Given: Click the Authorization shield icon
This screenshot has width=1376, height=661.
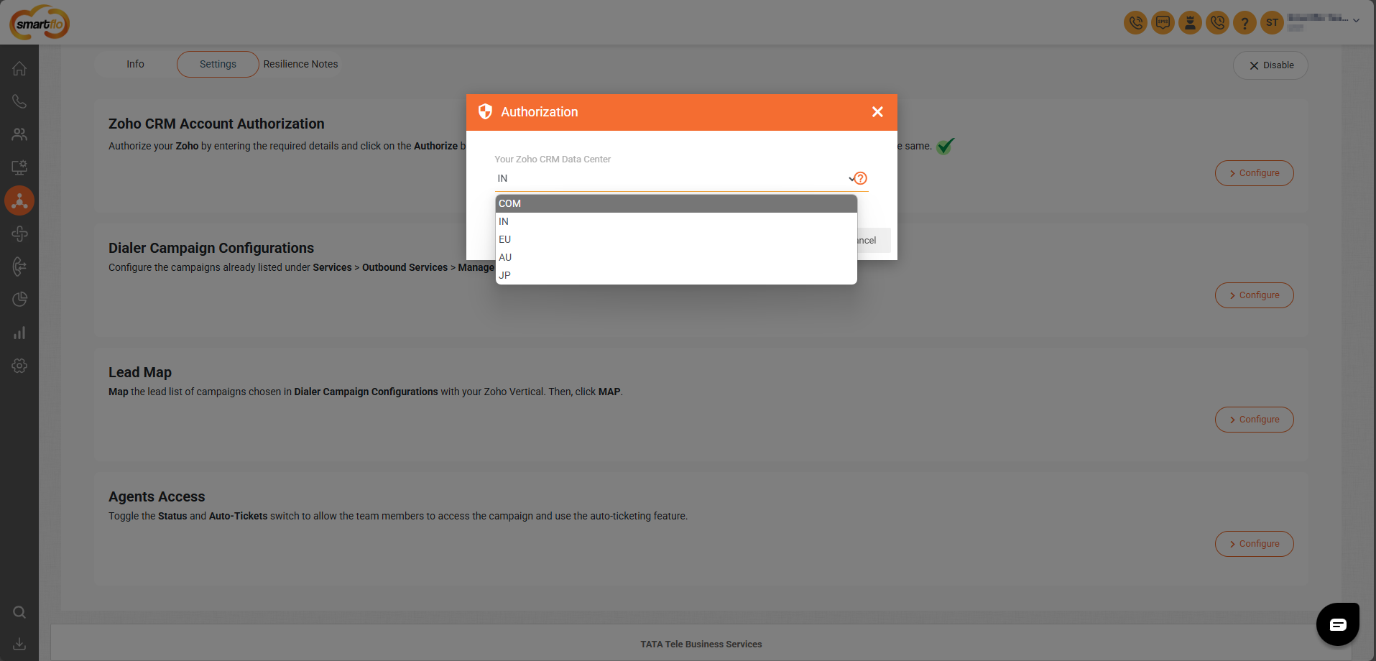Looking at the screenshot, I should (485, 111).
